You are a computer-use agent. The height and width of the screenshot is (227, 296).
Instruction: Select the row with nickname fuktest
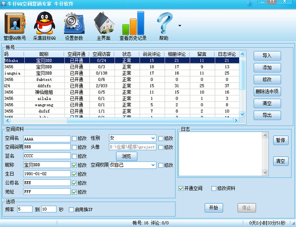click(122, 79)
